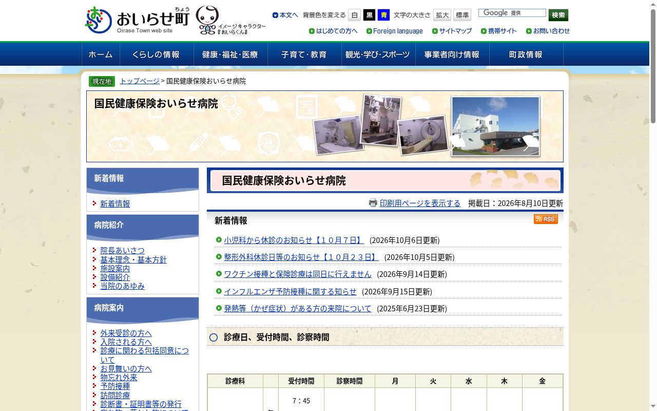Open the 院長あいさつ sidebar link
This screenshot has width=657, height=411.
122,251
